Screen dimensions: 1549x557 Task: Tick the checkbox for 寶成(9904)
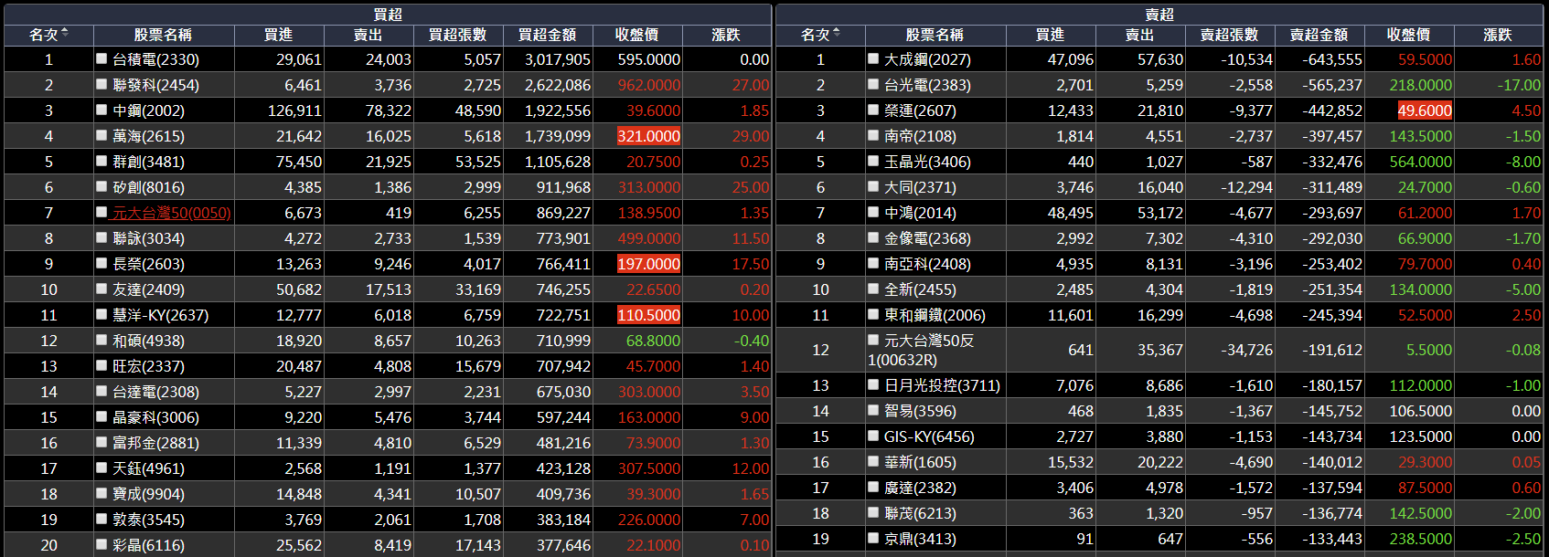point(101,493)
